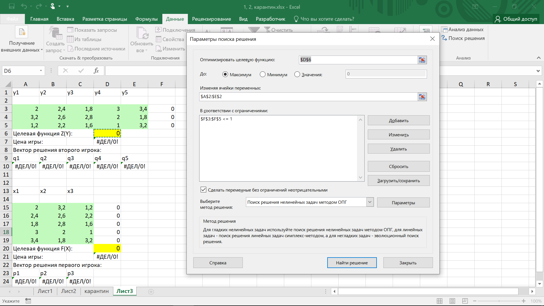
Task: Expand the formula bar chevron
Action: (538, 71)
